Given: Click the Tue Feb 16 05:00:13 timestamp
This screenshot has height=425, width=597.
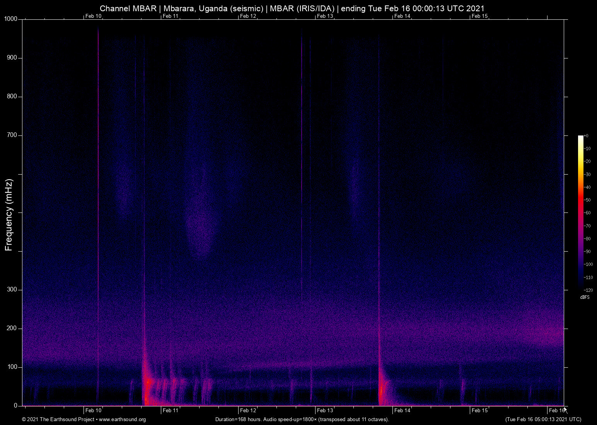Looking at the screenshot, I should click(543, 420).
